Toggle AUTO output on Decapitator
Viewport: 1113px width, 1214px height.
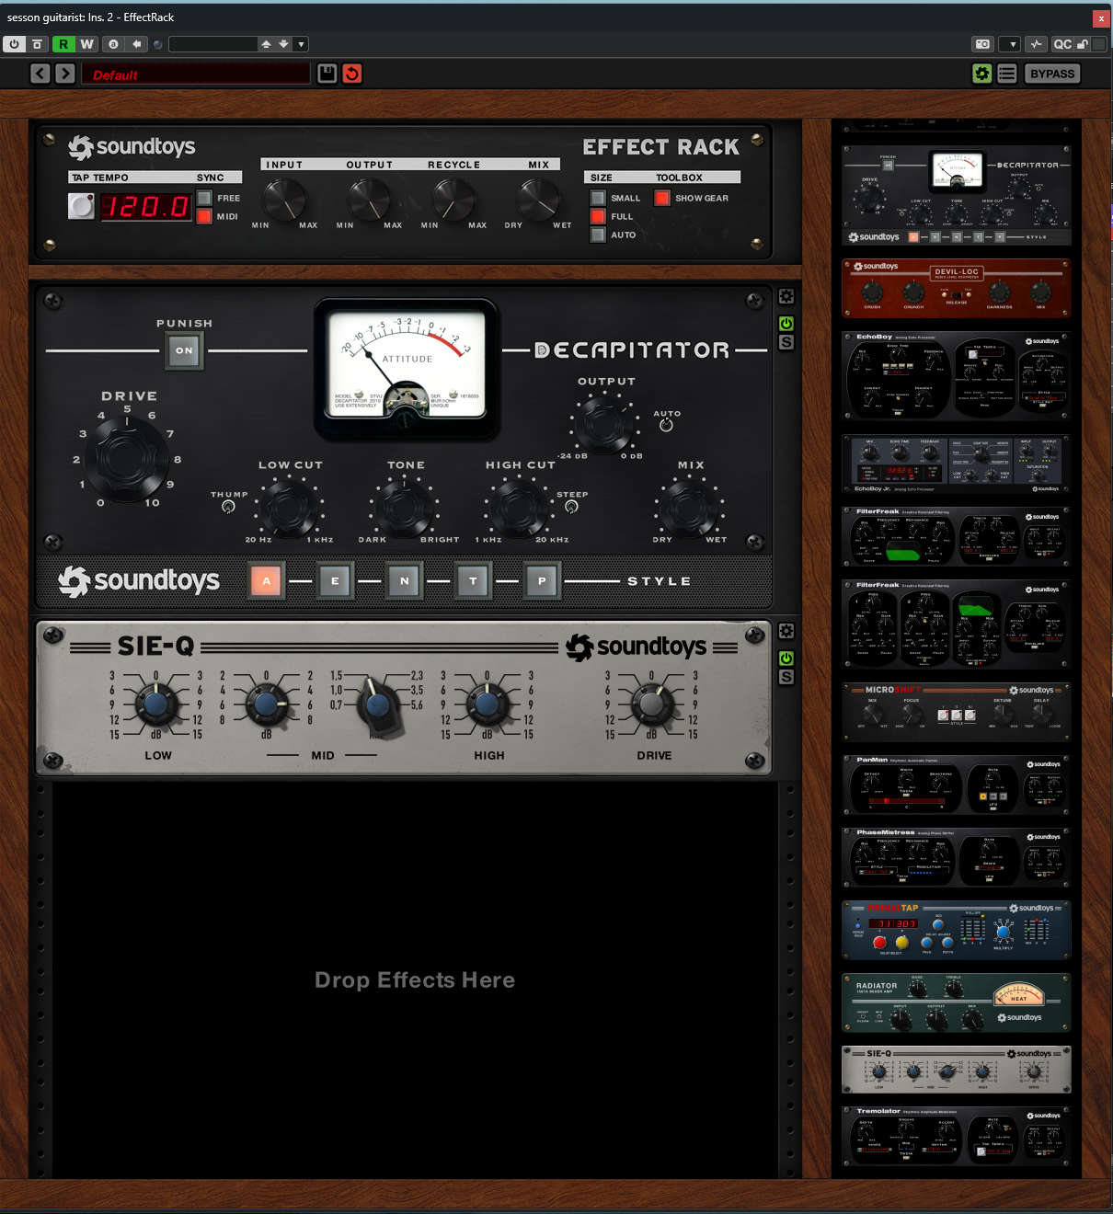point(666,425)
